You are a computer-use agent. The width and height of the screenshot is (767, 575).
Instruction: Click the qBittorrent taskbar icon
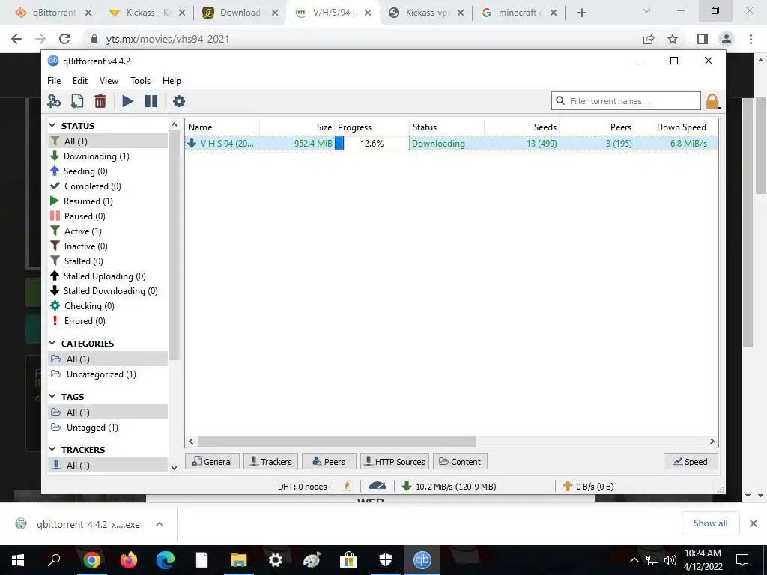click(422, 560)
